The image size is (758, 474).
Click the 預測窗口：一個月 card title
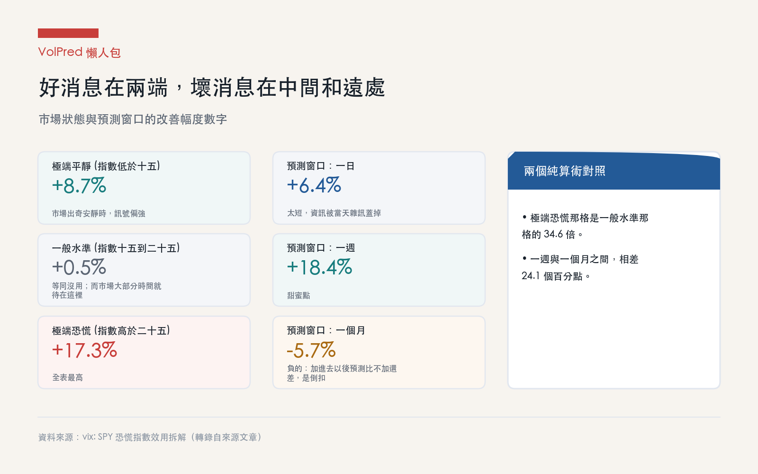tap(326, 331)
